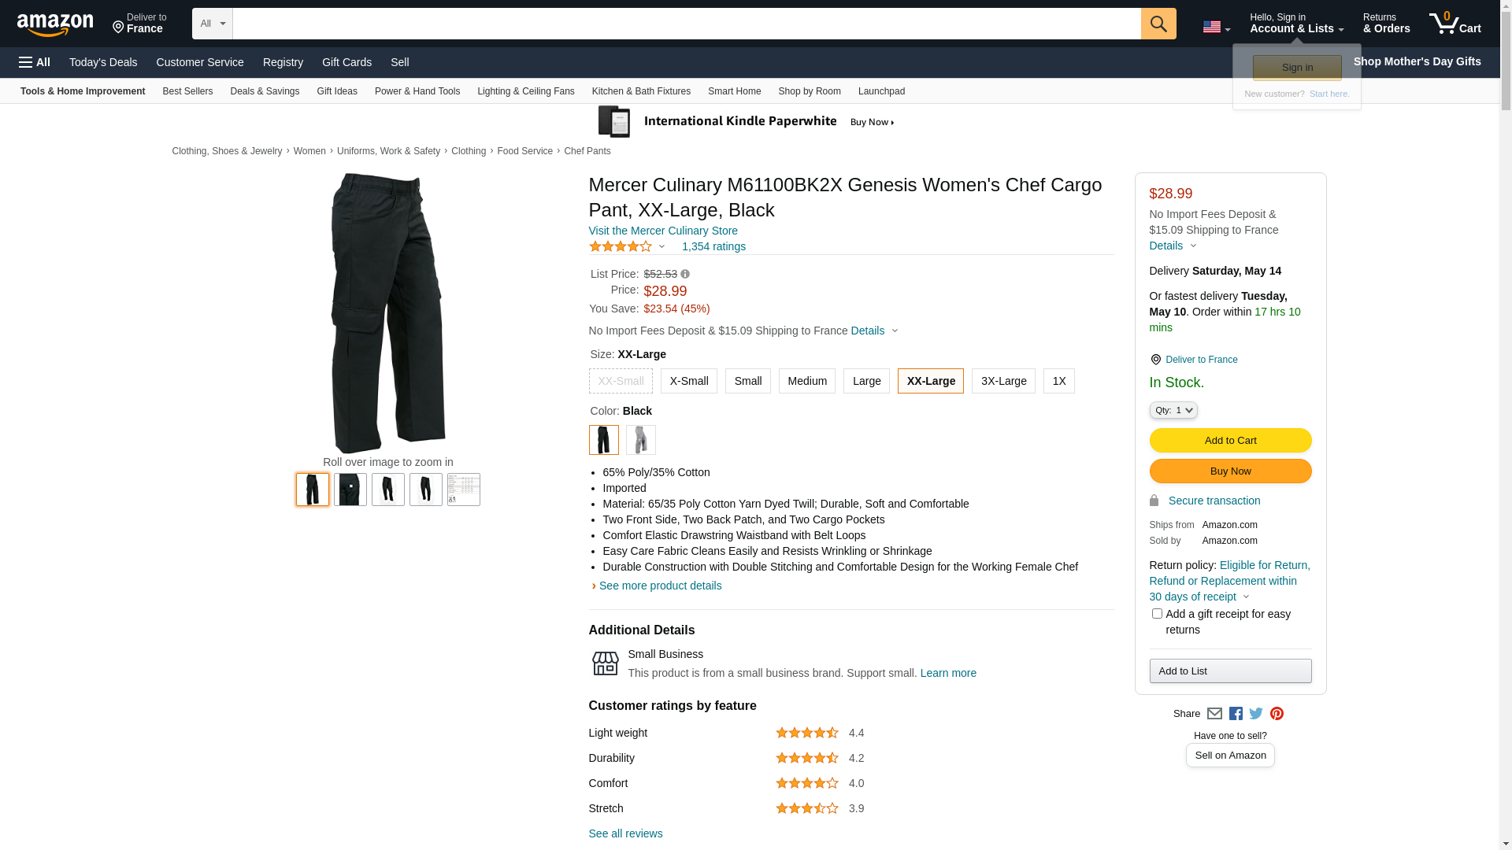Check the gift receipt checkbox
Viewport: 1512px width, 850px height.
coord(1156,614)
